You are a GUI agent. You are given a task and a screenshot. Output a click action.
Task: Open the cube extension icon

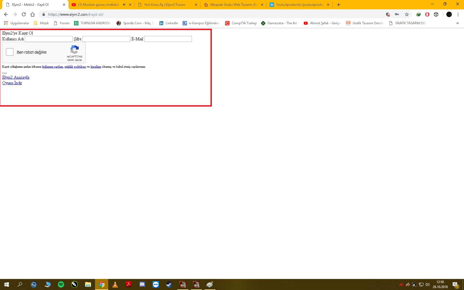tap(436, 14)
